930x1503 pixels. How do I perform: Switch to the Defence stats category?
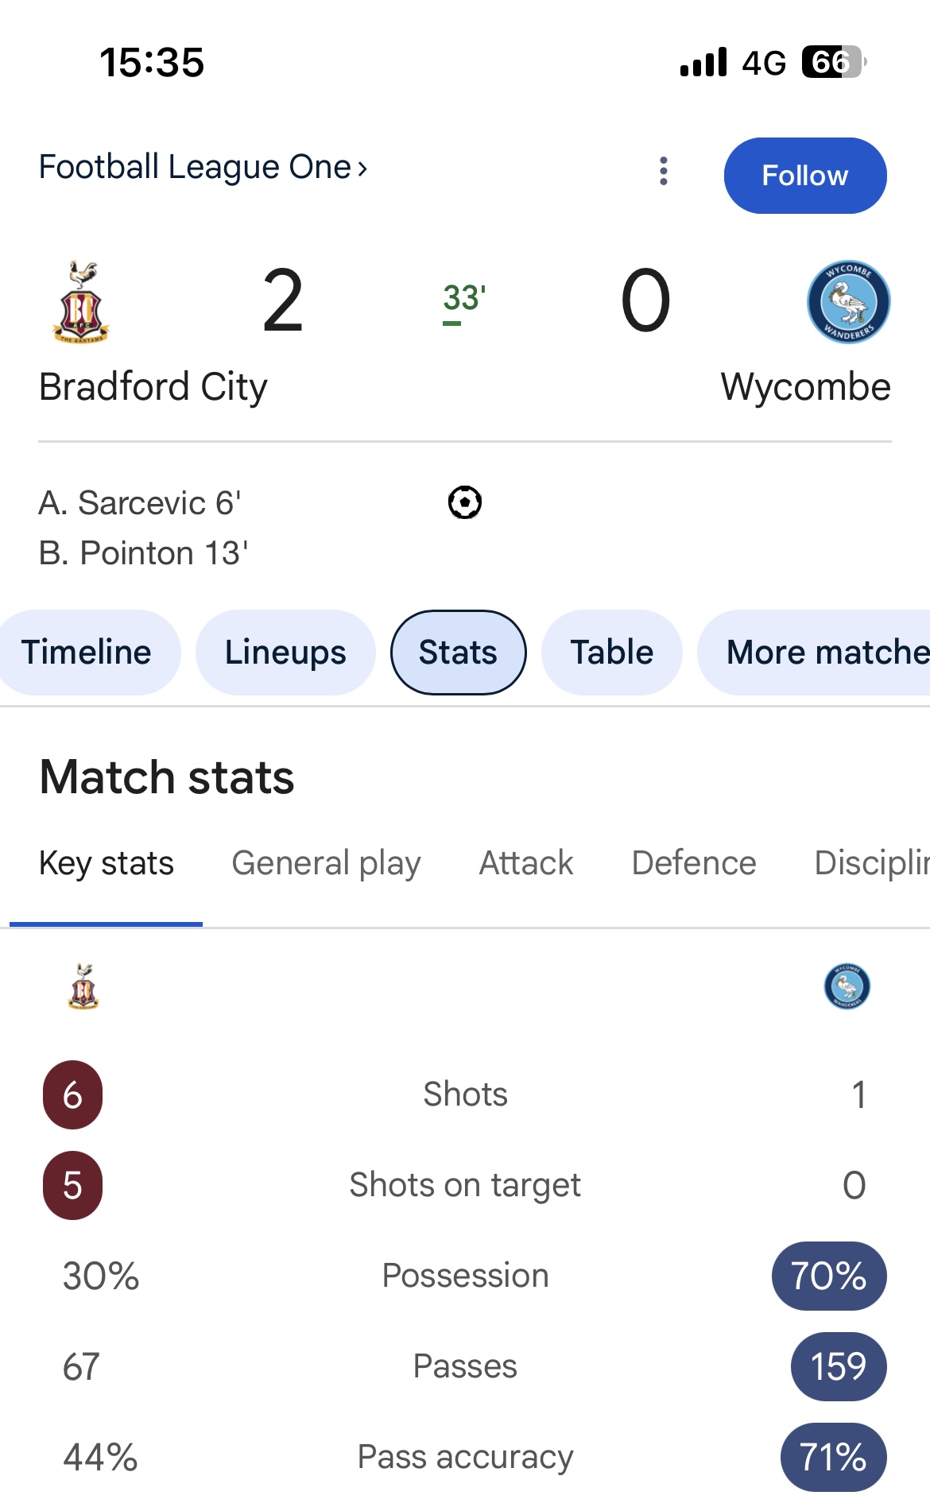click(694, 863)
